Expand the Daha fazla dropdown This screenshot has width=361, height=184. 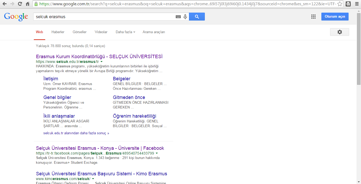click(x=126, y=32)
